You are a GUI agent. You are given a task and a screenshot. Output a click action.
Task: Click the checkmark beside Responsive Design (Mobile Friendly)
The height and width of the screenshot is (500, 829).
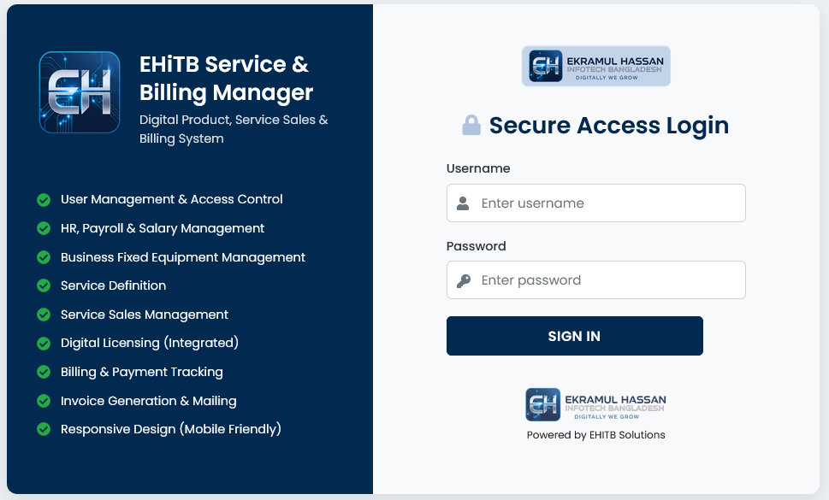tap(44, 429)
